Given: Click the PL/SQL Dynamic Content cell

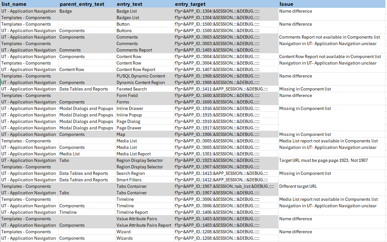Looking at the screenshot, I should (141, 76).
